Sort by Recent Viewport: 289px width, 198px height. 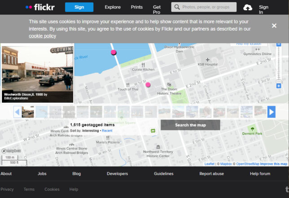click(107, 131)
